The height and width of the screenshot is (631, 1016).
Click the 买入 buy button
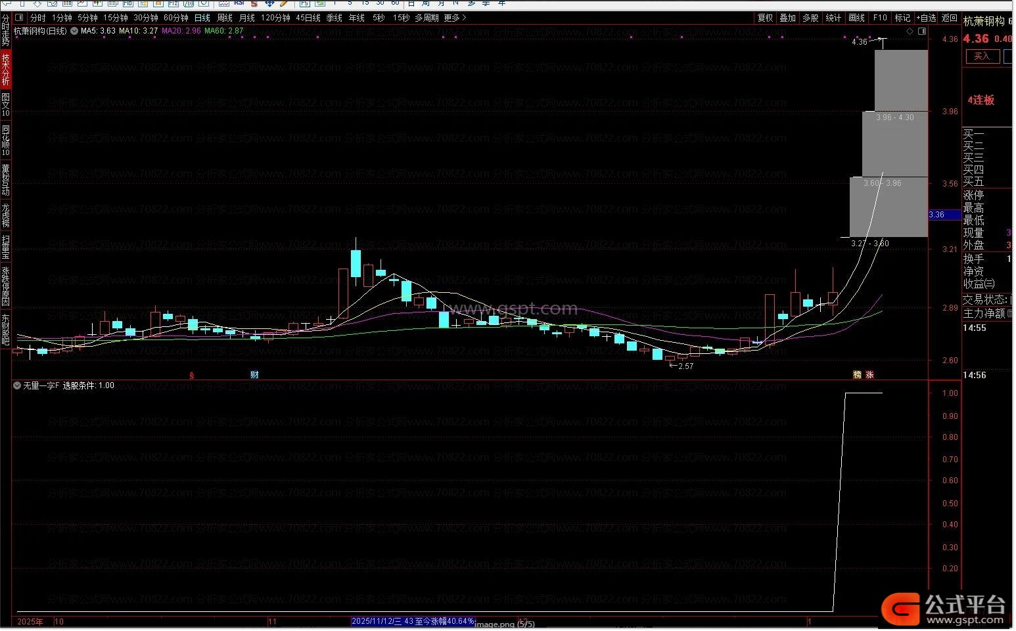981,56
